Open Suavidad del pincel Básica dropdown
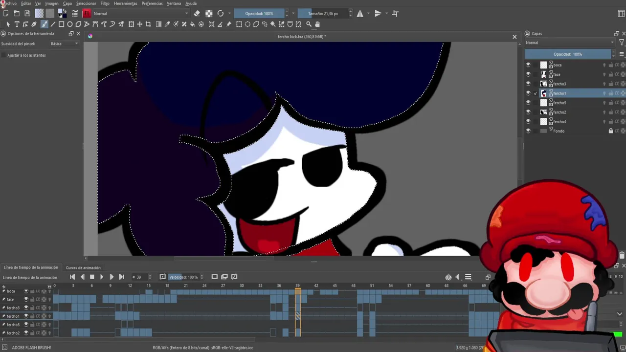The image size is (626, 352). pyautogui.click(x=64, y=44)
